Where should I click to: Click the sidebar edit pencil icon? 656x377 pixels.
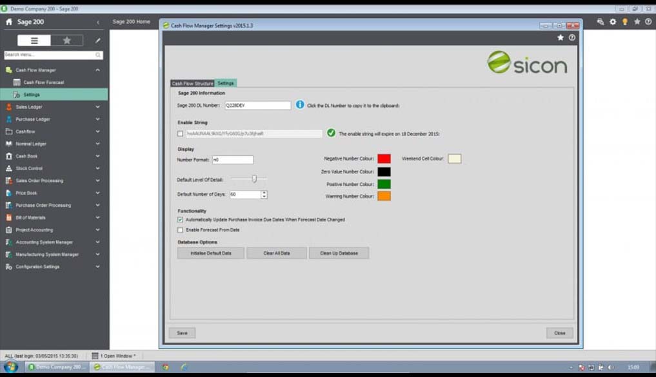point(97,41)
